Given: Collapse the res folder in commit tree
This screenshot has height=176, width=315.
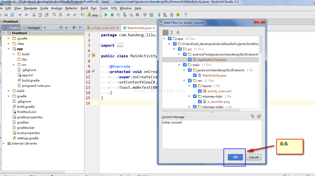Looking at the screenshot, I should tap(184, 80).
